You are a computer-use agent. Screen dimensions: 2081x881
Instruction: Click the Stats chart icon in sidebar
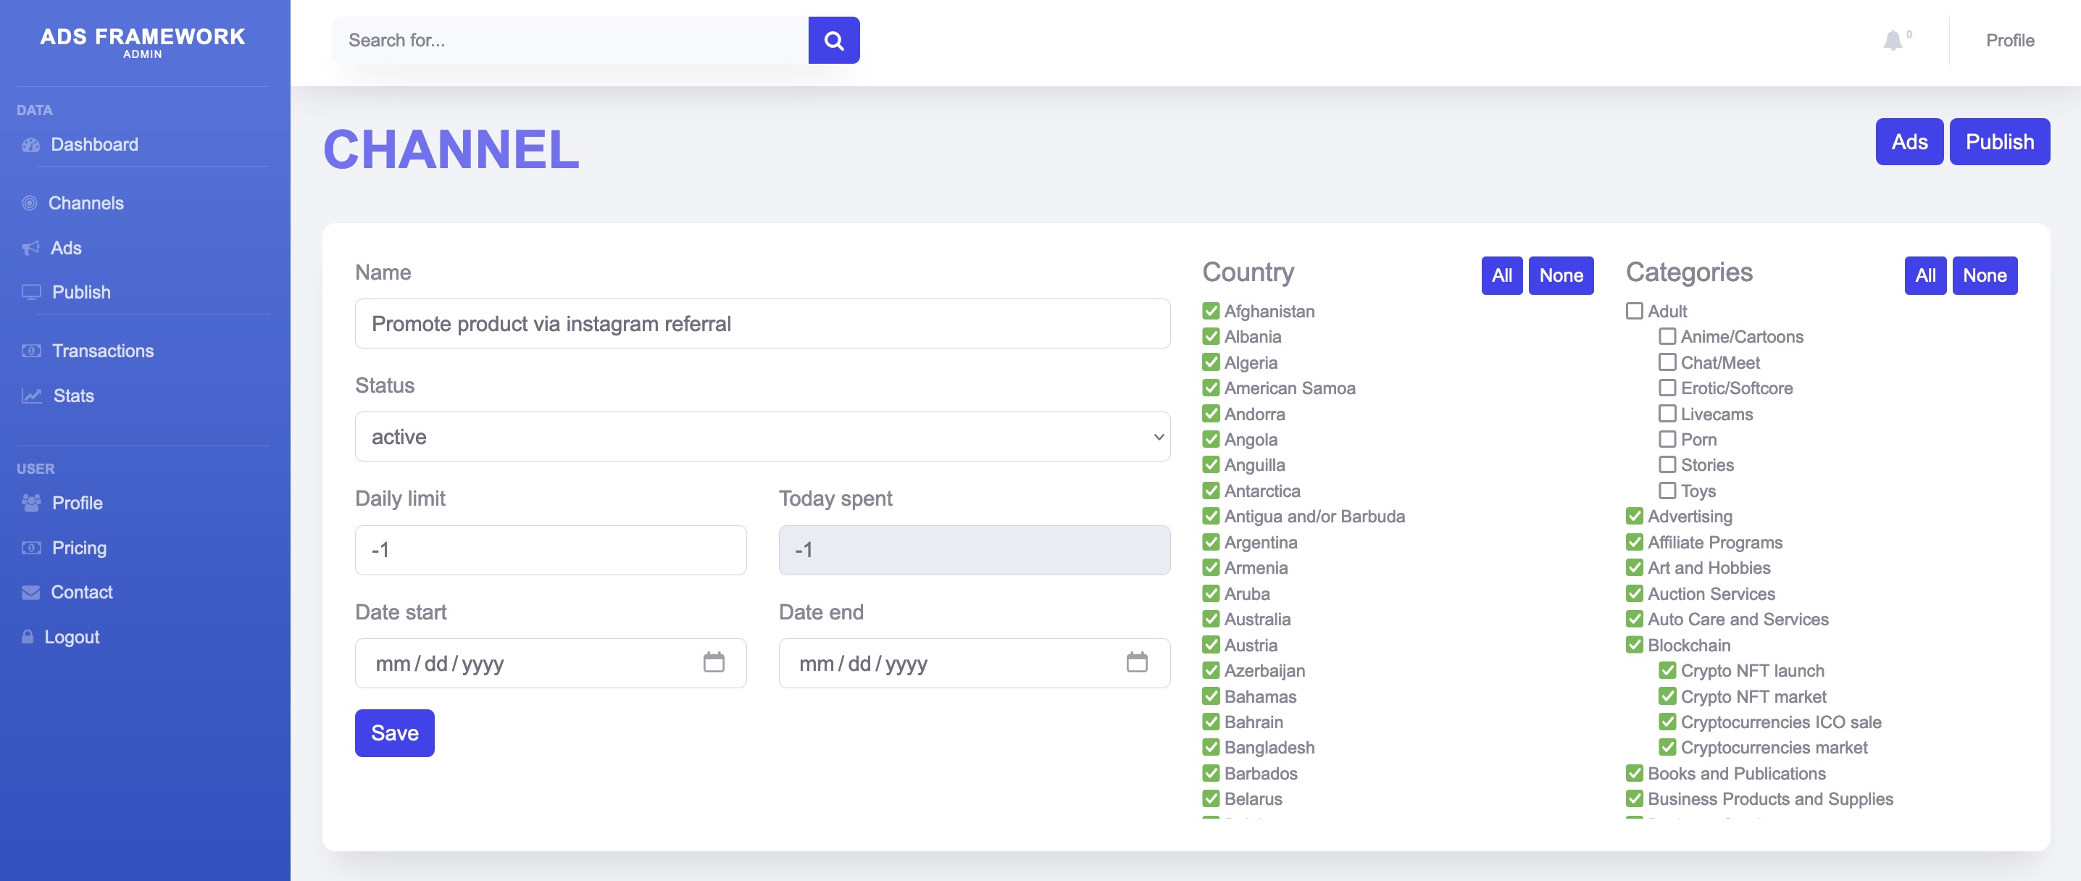click(x=31, y=396)
